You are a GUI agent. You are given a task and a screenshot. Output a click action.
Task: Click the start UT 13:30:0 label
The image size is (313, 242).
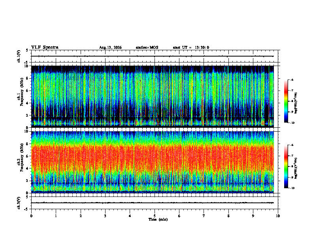point(191,47)
